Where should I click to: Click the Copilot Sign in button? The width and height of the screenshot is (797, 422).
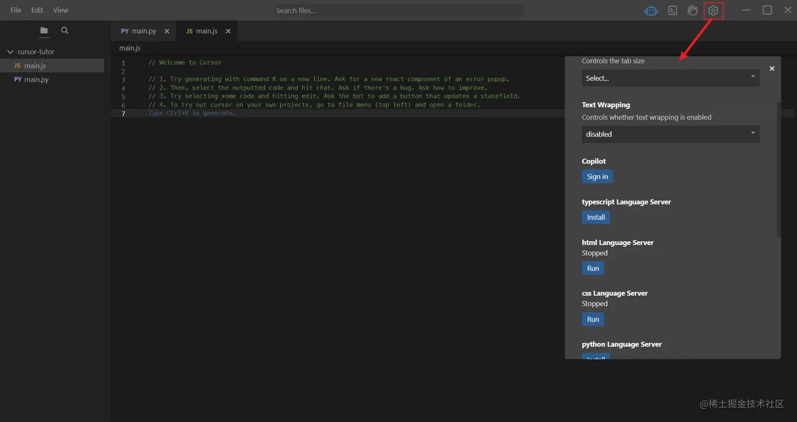[597, 177]
